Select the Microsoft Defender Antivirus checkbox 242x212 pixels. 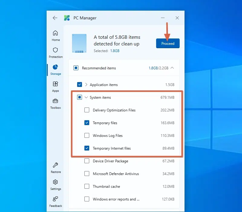click(87, 174)
